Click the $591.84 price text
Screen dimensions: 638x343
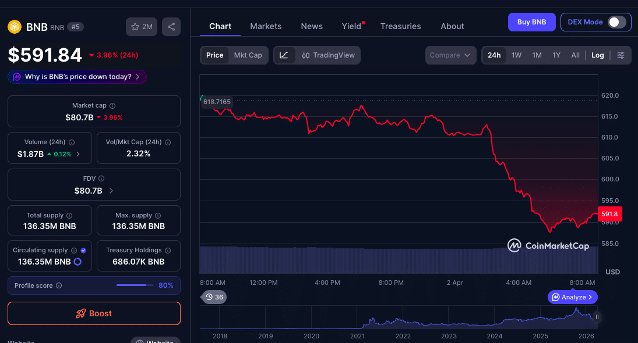[45, 55]
